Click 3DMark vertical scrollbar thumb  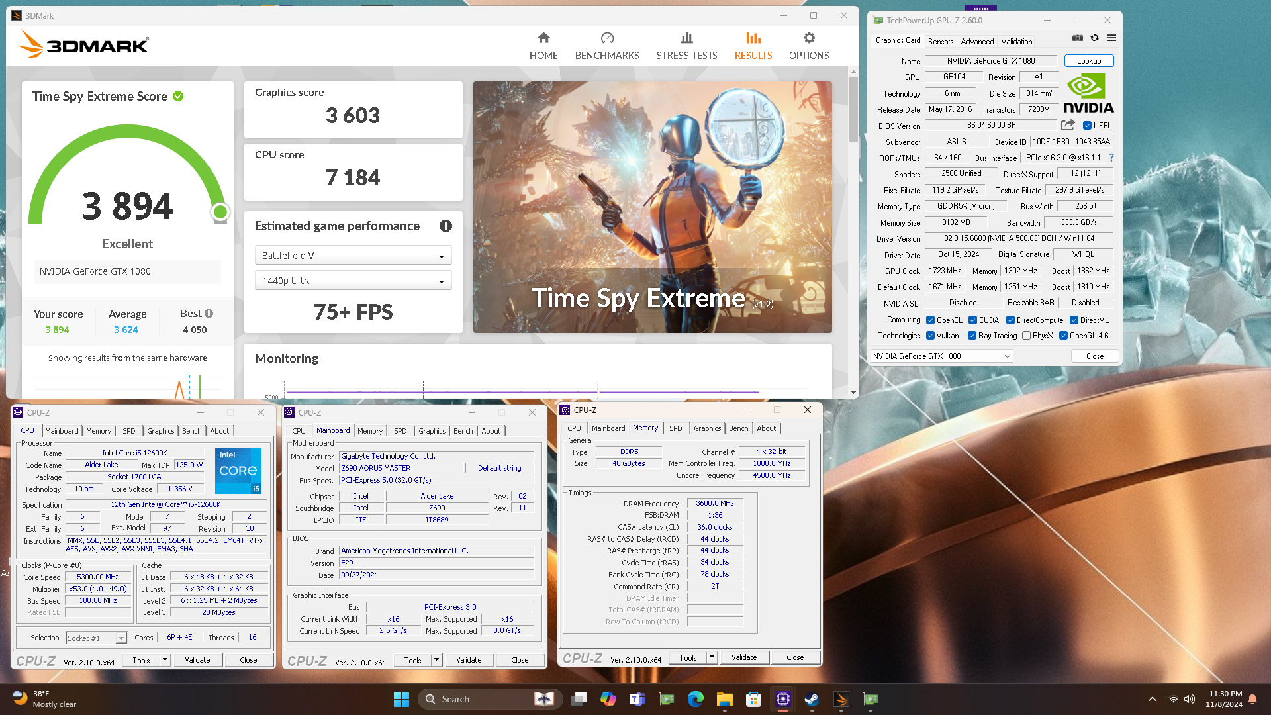click(x=853, y=109)
